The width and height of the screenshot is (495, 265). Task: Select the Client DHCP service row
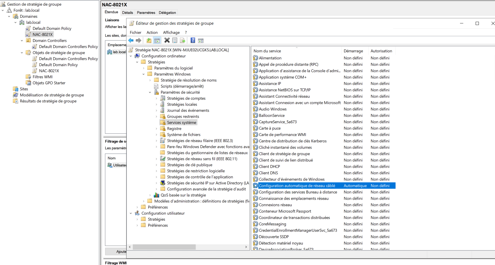coord(269,167)
